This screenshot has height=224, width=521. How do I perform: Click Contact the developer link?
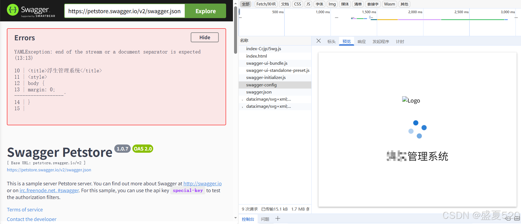coord(32,219)
